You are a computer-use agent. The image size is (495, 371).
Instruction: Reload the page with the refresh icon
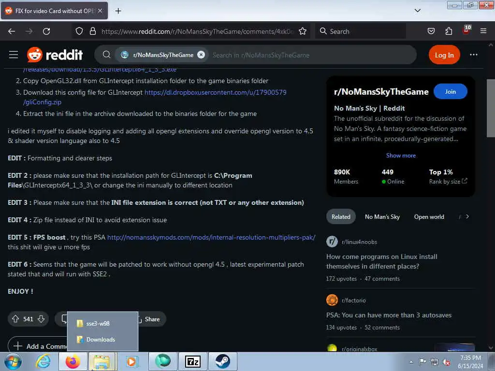coord(46,31)
